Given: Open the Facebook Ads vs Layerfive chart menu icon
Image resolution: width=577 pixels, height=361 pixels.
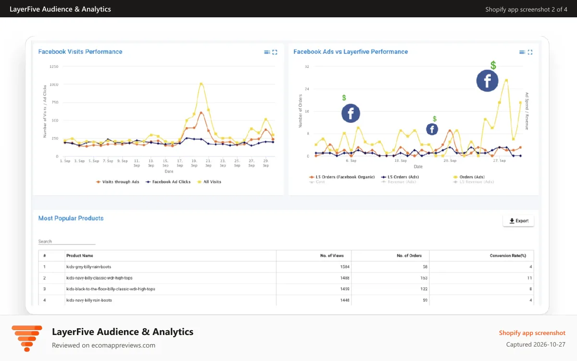Looking at the screenshot, I should [522, 52].
